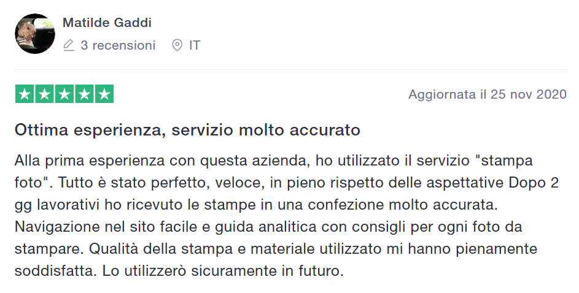Click the text Qualità della stampa e materiale

coord(203,249)
